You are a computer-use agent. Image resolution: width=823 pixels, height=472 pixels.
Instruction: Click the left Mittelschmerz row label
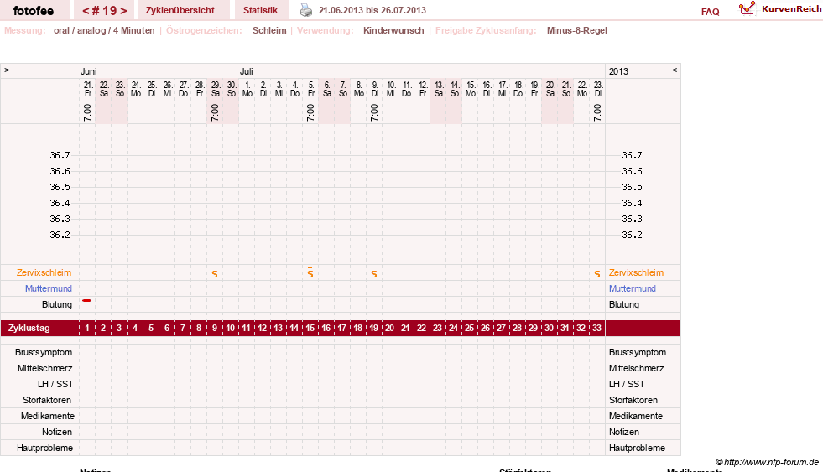[44, 368]
